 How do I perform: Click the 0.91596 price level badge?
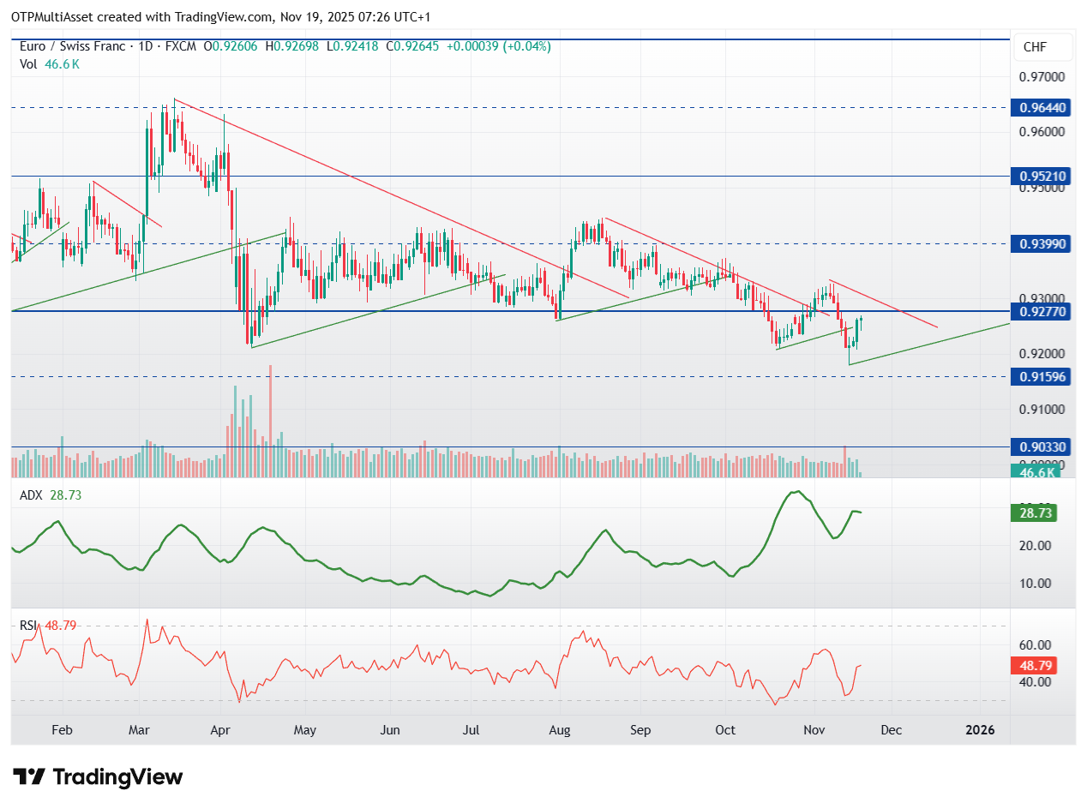pyautogui.click(x=1042, y=376)
